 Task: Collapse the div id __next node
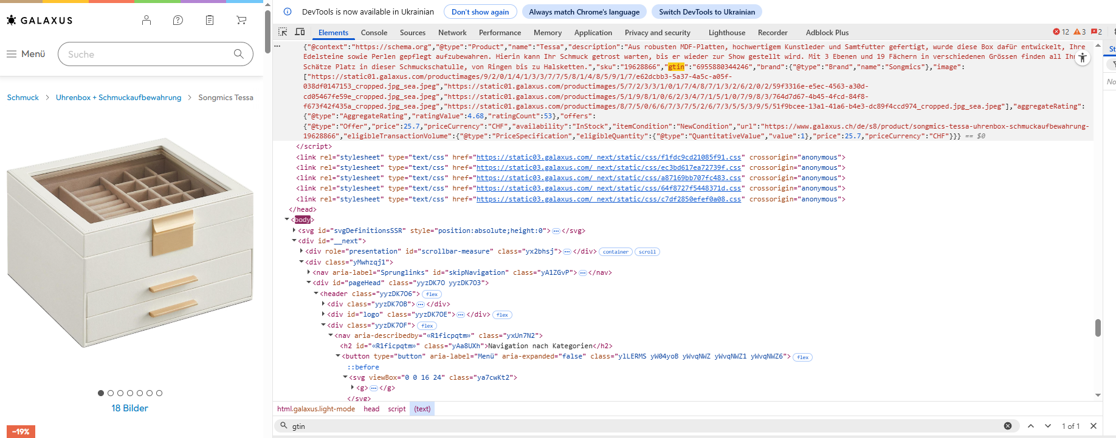[x=294, y=241]
